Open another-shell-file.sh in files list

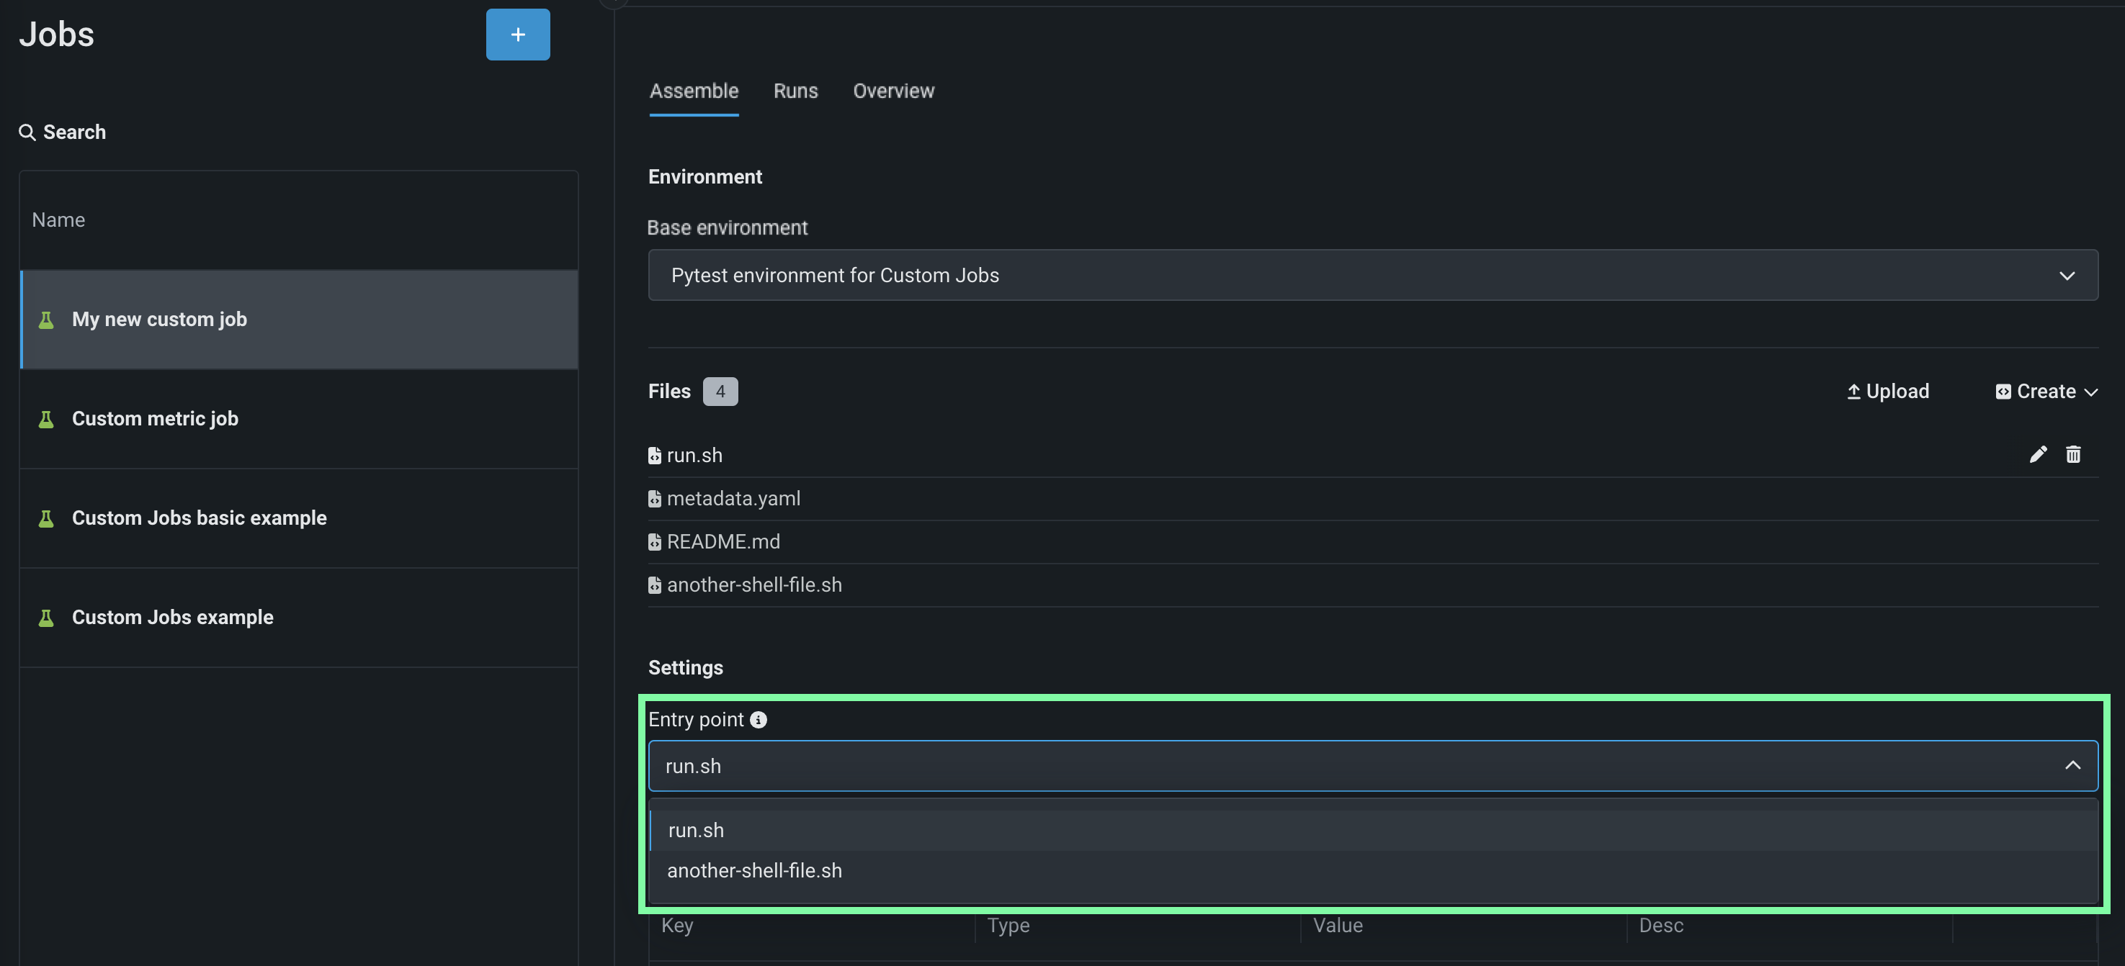pos(754,585)
